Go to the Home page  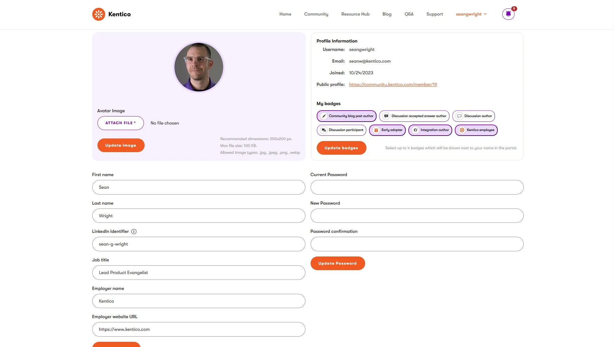pos(285,14)
